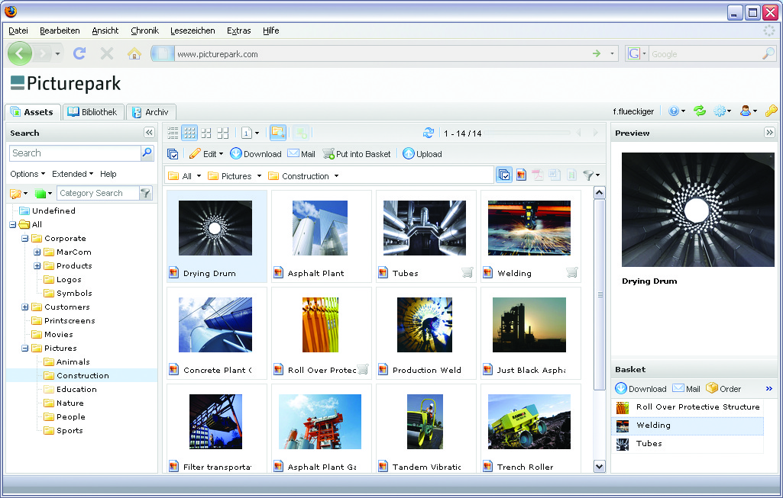Open the Archiv tab
The image size is (783, 498).
[x=151, y=112]
